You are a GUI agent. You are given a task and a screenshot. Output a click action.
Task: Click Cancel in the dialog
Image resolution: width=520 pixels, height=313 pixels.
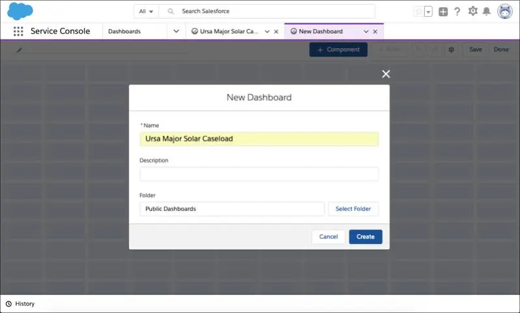tap(328, 237)
